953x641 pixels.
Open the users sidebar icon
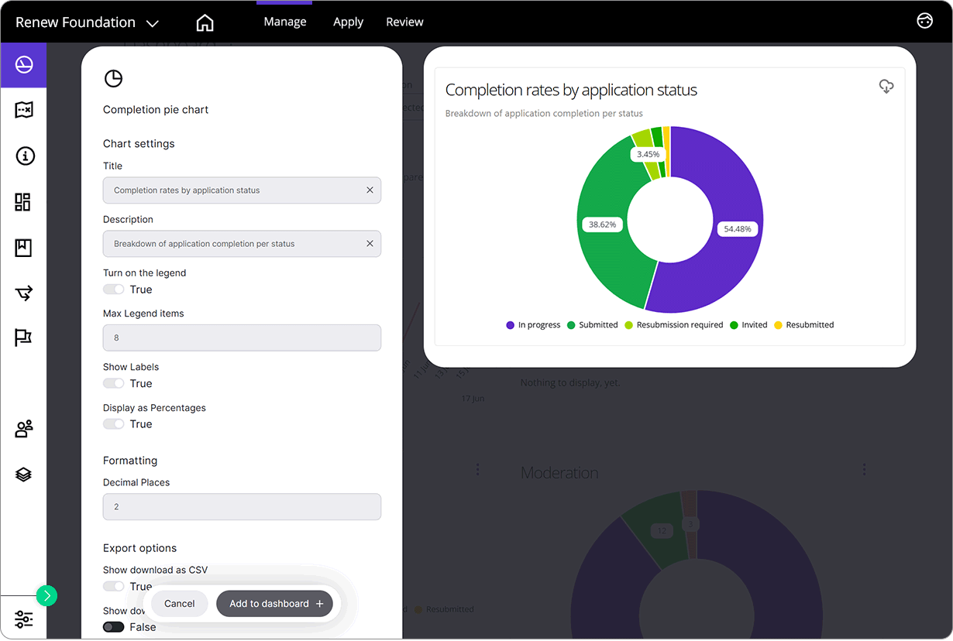(24, 429)
